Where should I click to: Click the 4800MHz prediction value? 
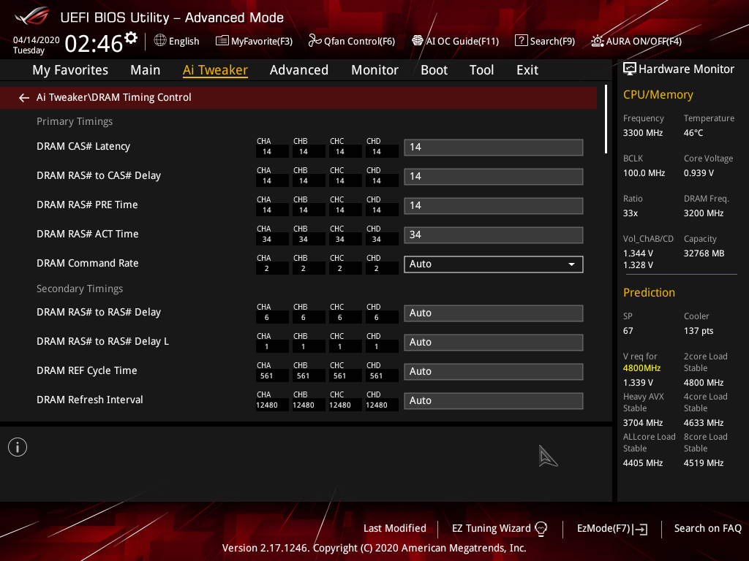tap(641, 368)
